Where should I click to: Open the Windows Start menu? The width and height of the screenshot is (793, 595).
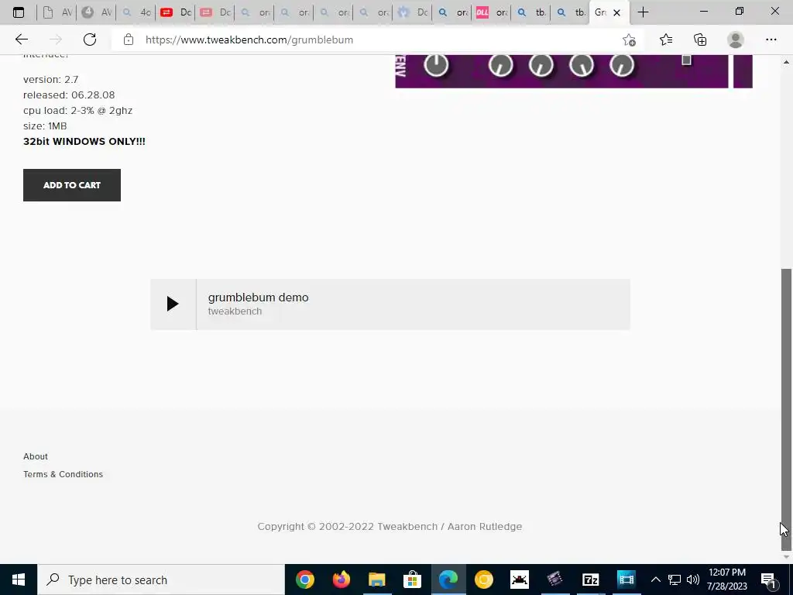(x=19, y=580)
